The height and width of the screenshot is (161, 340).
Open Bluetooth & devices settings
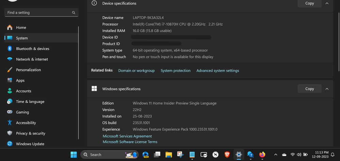[x=41, y=48]
